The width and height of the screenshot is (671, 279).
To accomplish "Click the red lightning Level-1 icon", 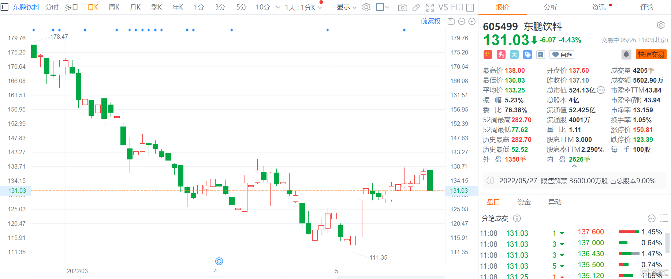I will tap(501, 54).
